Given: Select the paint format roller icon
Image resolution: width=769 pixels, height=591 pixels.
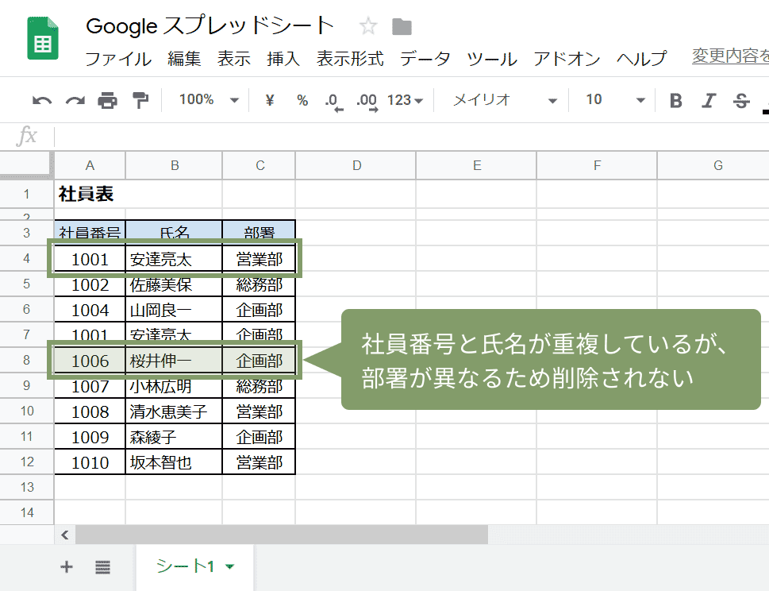Looking at the screenshot, I should point(140,100).
